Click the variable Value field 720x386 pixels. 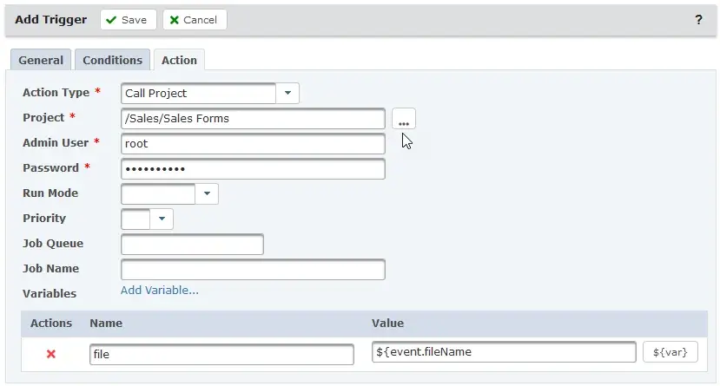(504, 351)
